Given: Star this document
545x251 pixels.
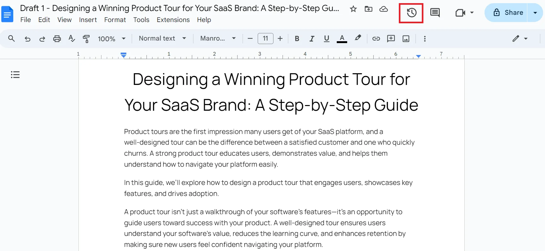Looking at the screenshot, I should [353, 9].
